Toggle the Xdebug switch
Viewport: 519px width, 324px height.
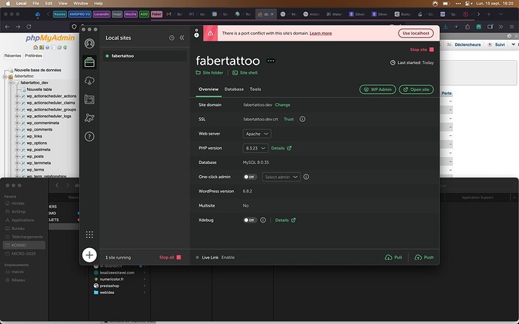click(x=250, y=220)
